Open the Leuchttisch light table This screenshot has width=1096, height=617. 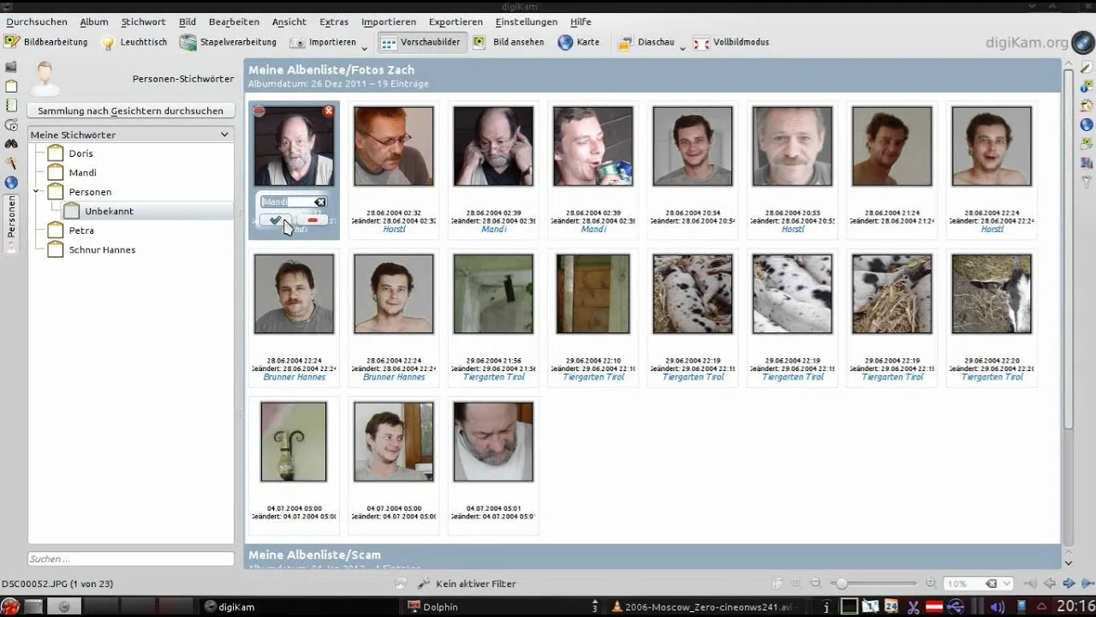(134, 42)
